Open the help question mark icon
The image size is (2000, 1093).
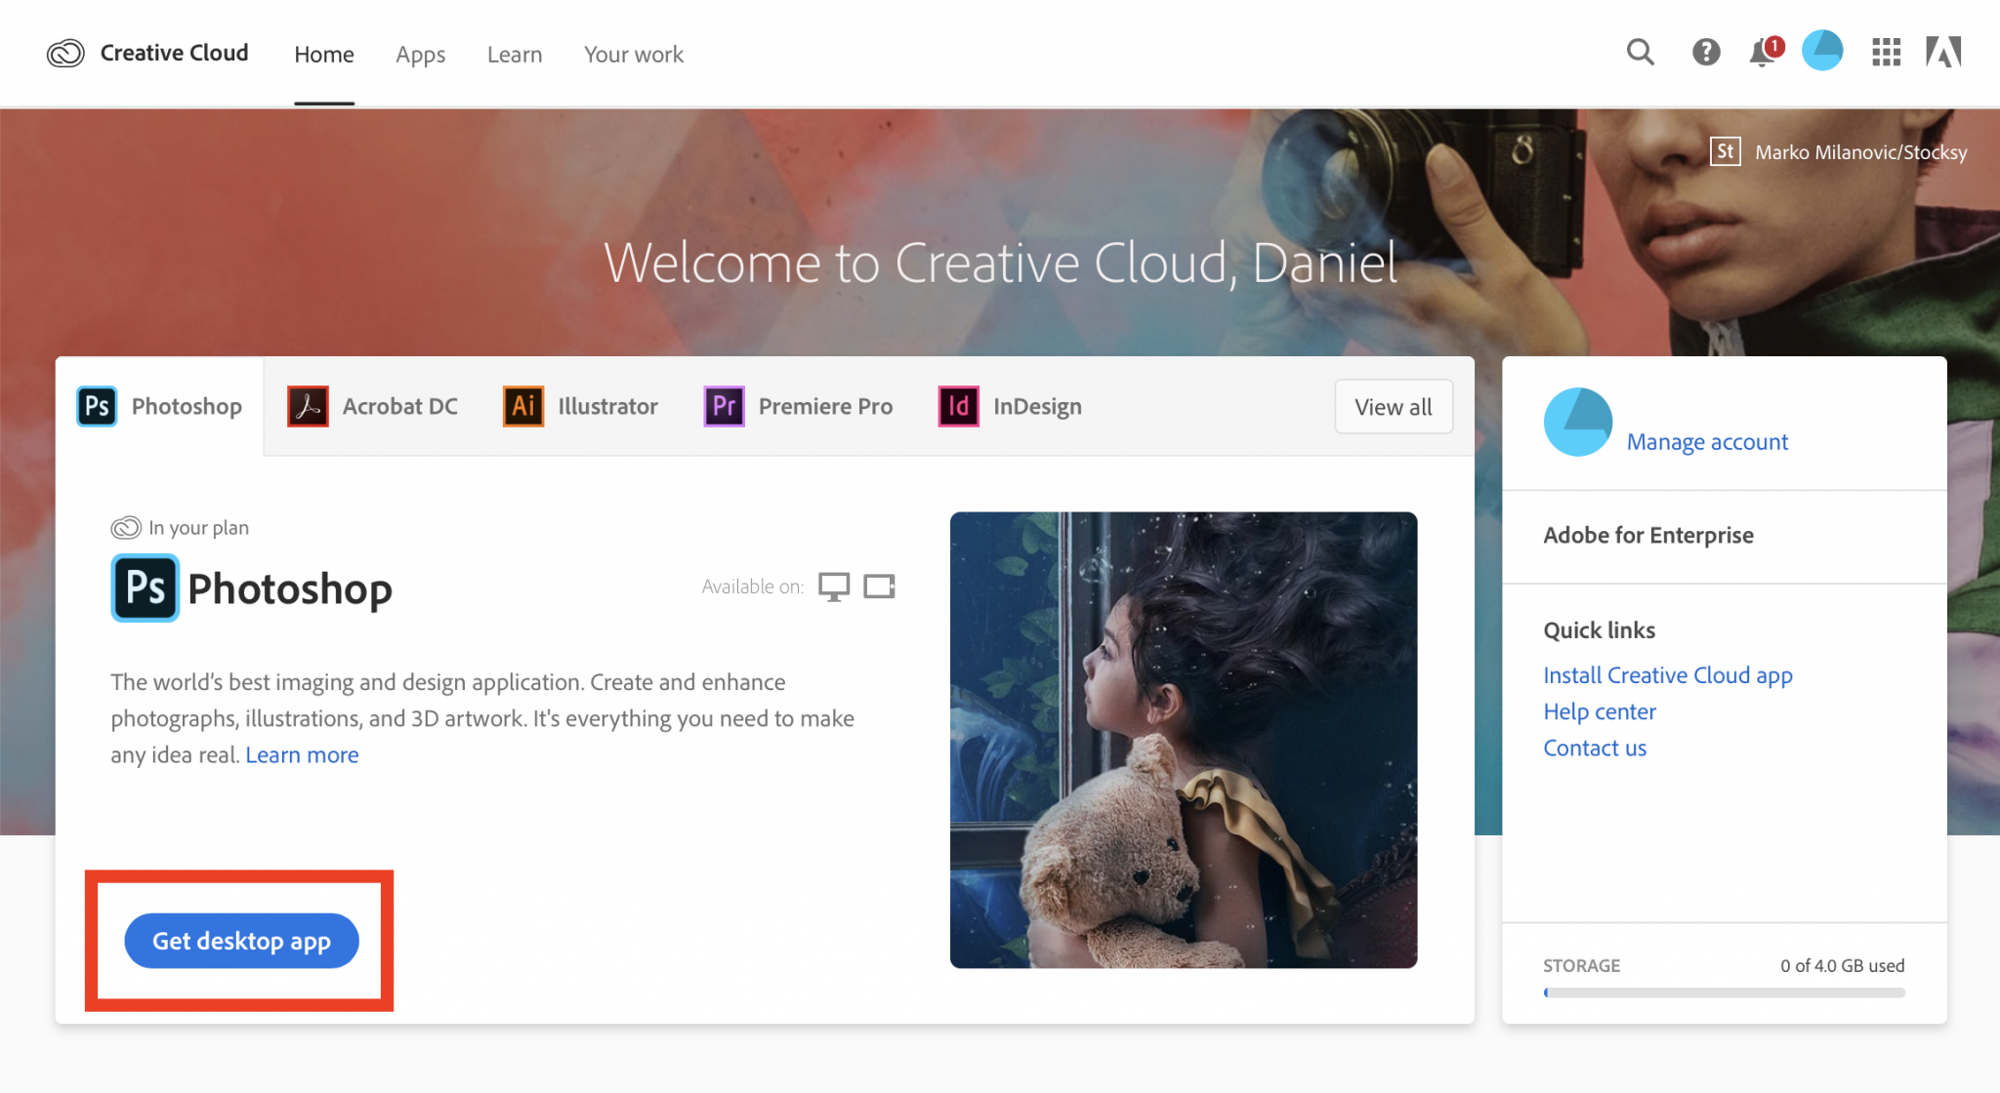[1706, 52]
